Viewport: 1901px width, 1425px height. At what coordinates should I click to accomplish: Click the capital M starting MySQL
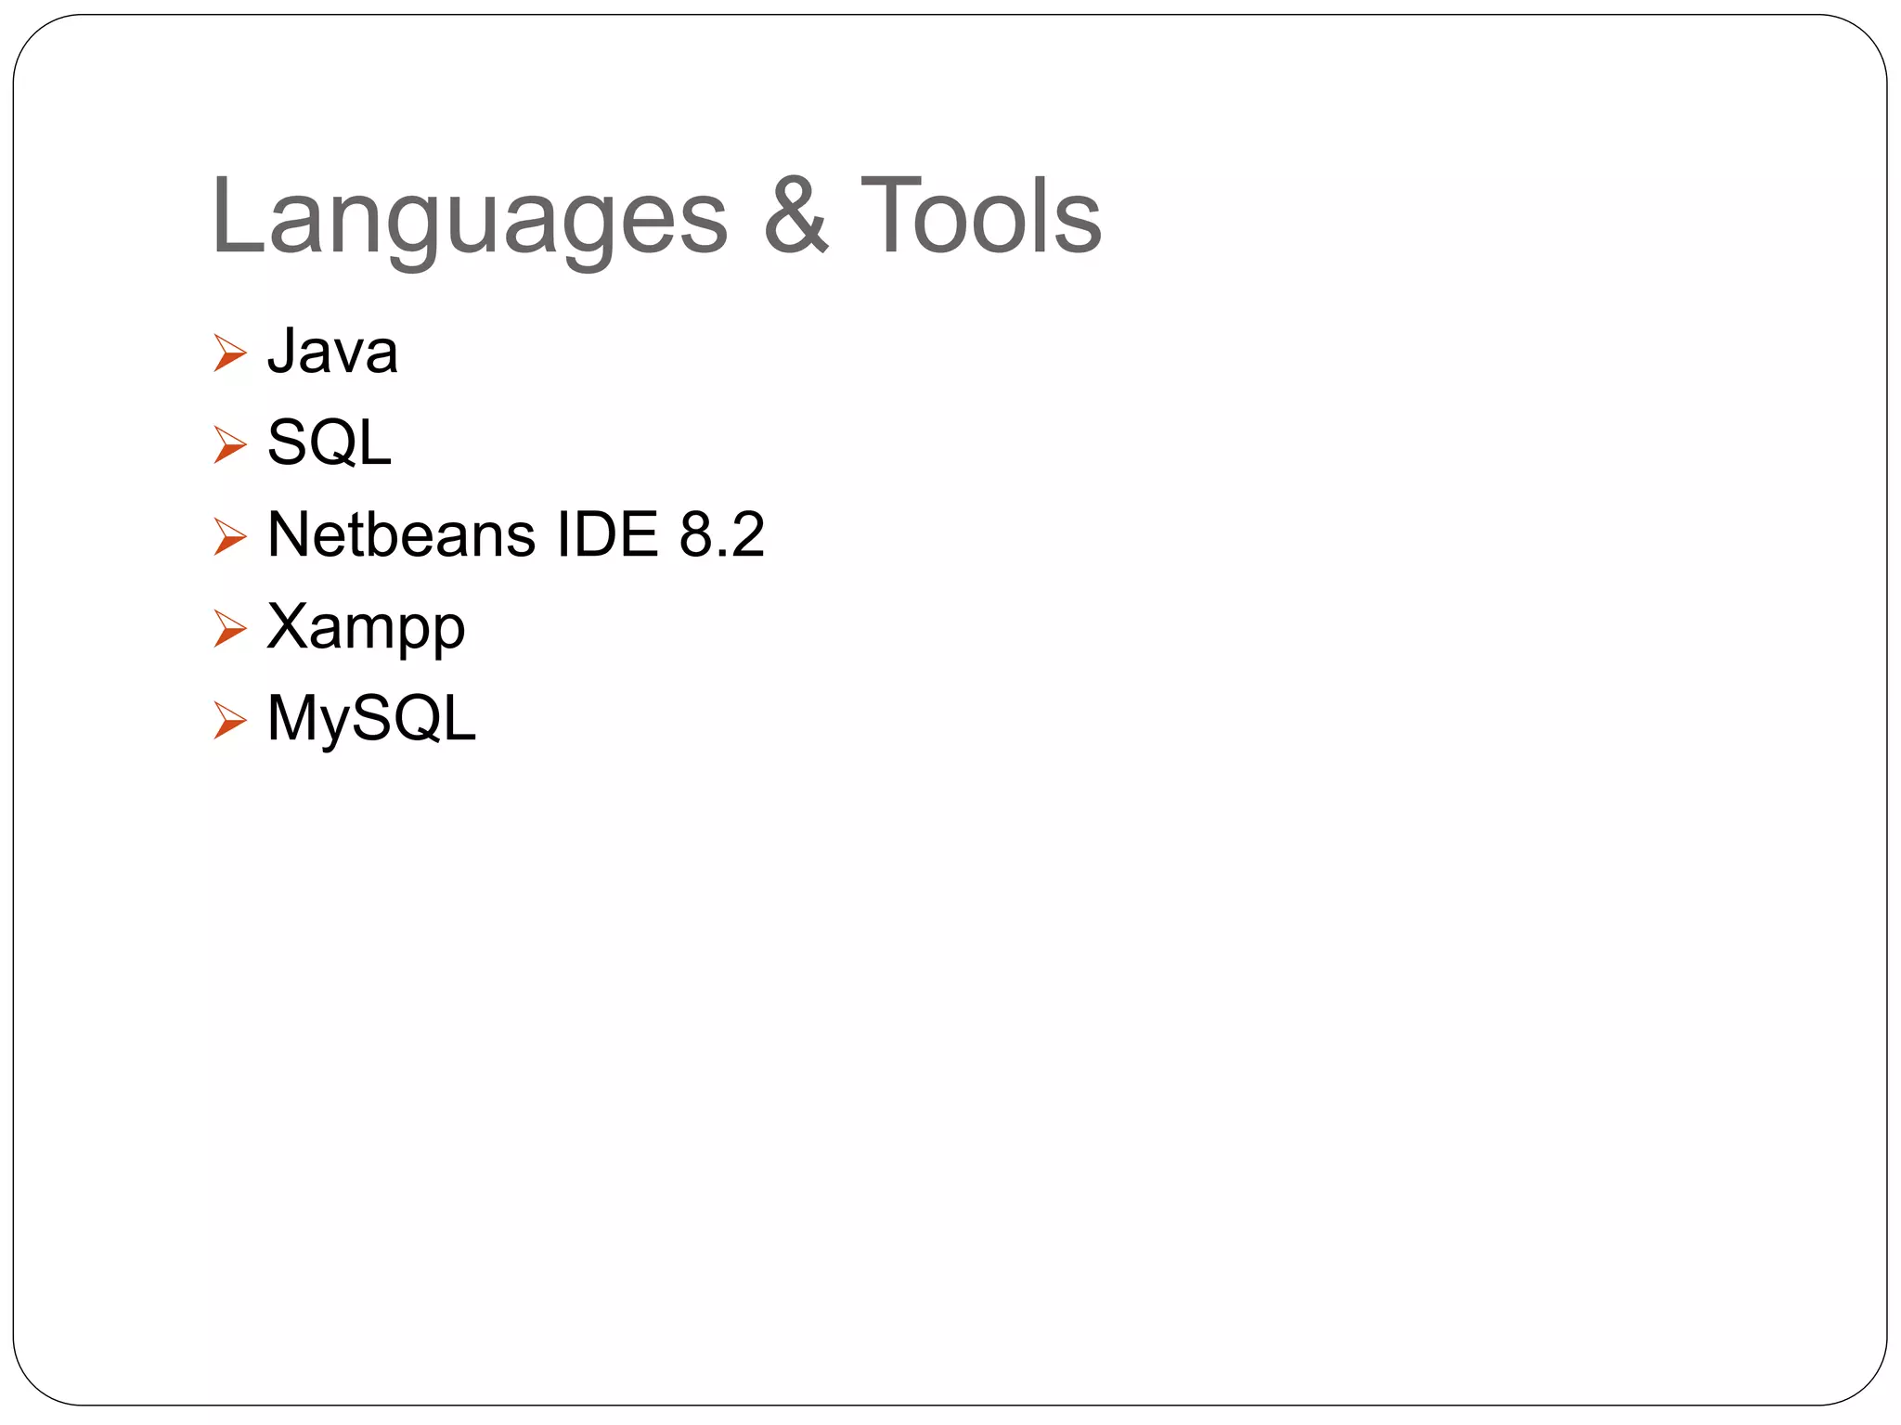tap(291, 717)
